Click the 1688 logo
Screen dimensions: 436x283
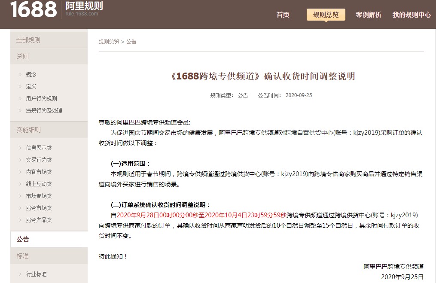tap(34, 9)
